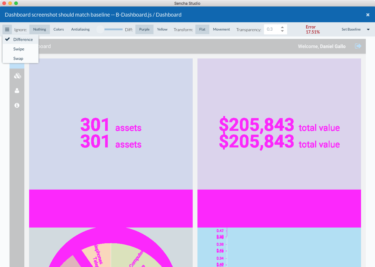The width and height of the screenshot is (375, 267).
Task: Open the hamburger view-mode menu
Action: point(7,29)
